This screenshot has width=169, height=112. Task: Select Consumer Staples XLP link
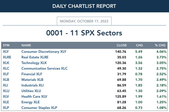click(39, 108)
